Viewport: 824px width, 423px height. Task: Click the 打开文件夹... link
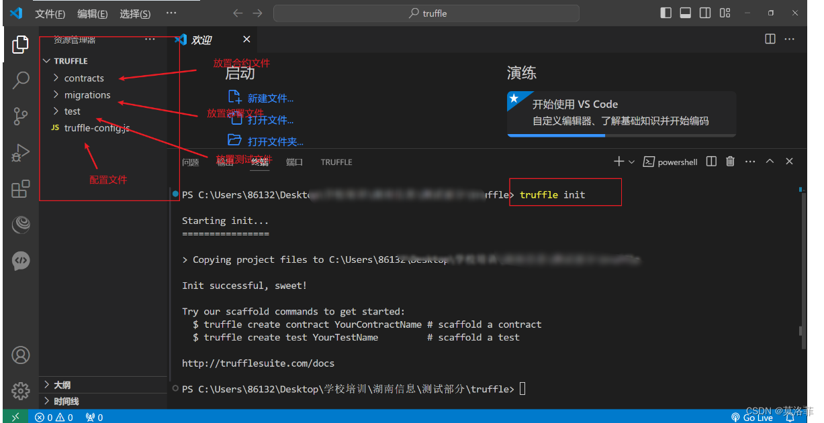pos(275,141)
